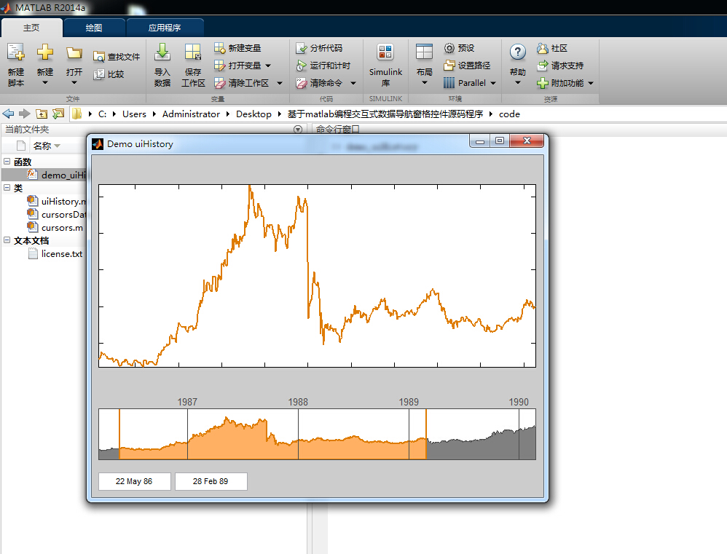Screen dimensions: 727x554
Task: Open the Current Folder panel actions menu
Action: click(x=298, y=130)
